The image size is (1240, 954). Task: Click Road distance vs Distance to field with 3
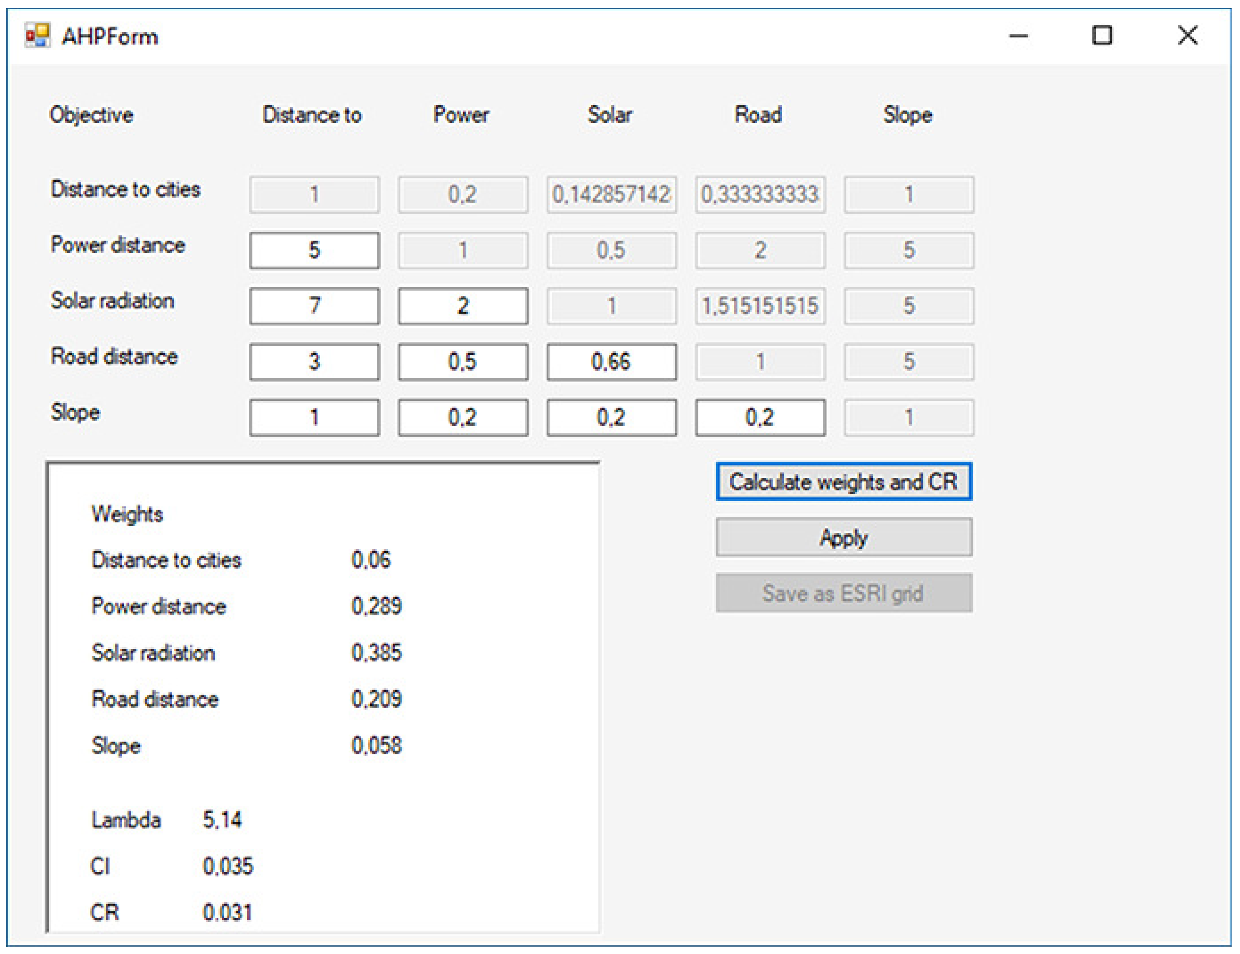click(x=314, y=362)
